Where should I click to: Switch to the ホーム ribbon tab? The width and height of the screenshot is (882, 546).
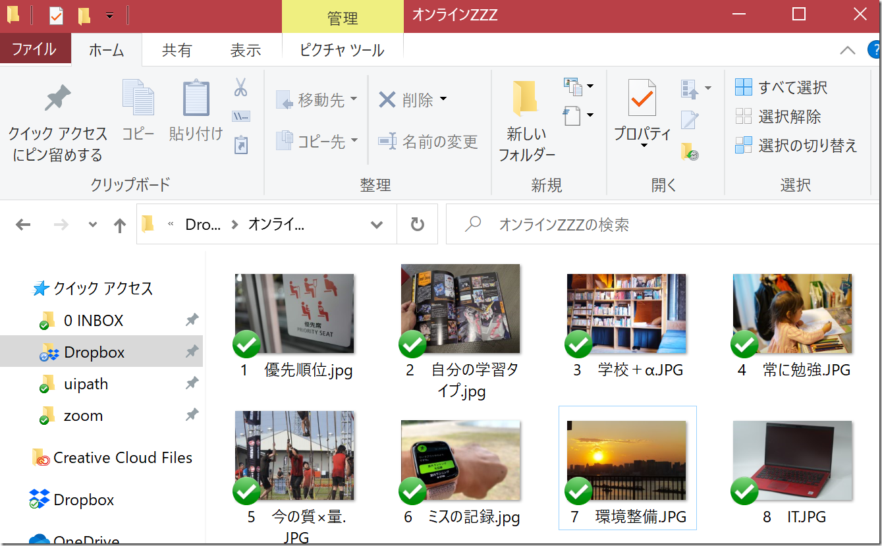pos(106,50)
